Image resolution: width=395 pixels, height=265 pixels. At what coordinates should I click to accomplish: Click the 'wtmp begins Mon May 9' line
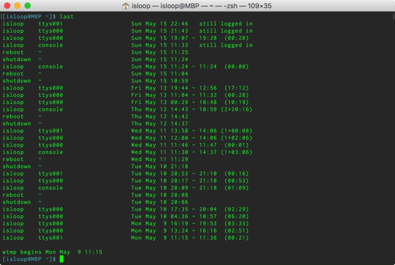click(52, 252)
